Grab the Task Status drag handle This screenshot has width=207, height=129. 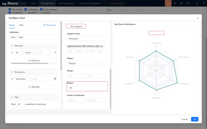click(12, 79)
